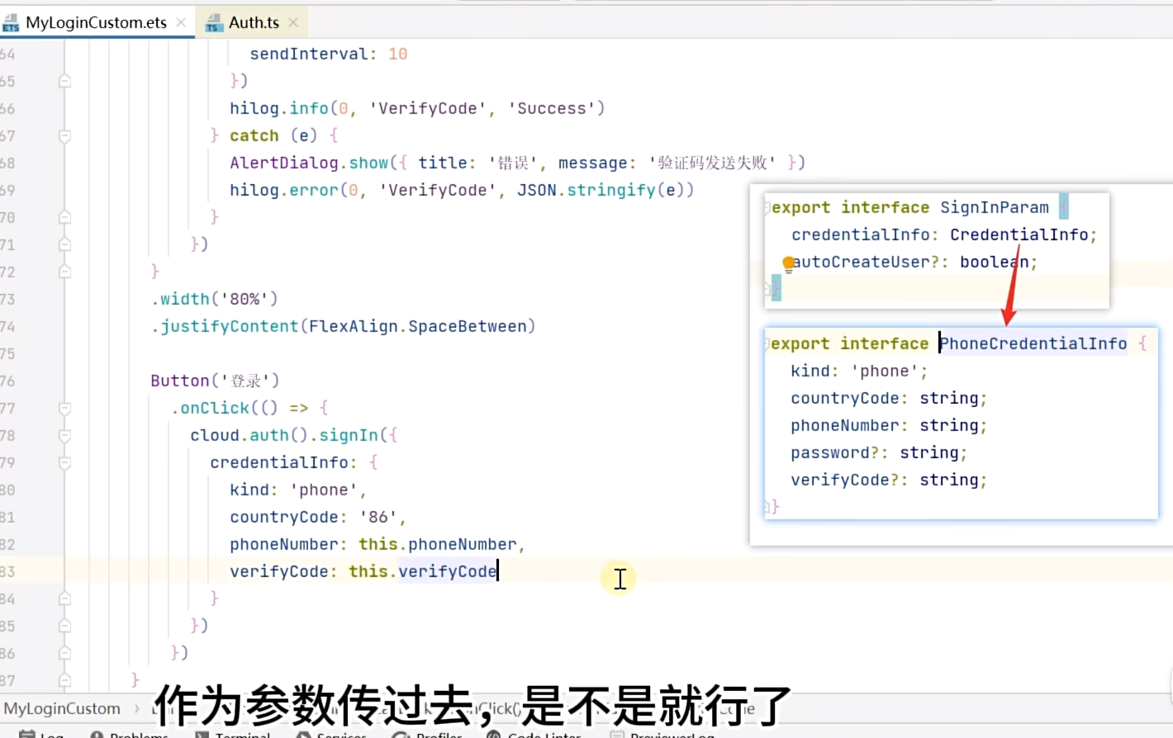Click the .onClick handler text
Image resolution: width=1173 pixels, height=738 pixels.
tap(210, 408)
